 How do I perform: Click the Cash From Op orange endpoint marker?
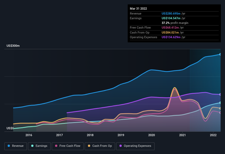pos(220,108)
